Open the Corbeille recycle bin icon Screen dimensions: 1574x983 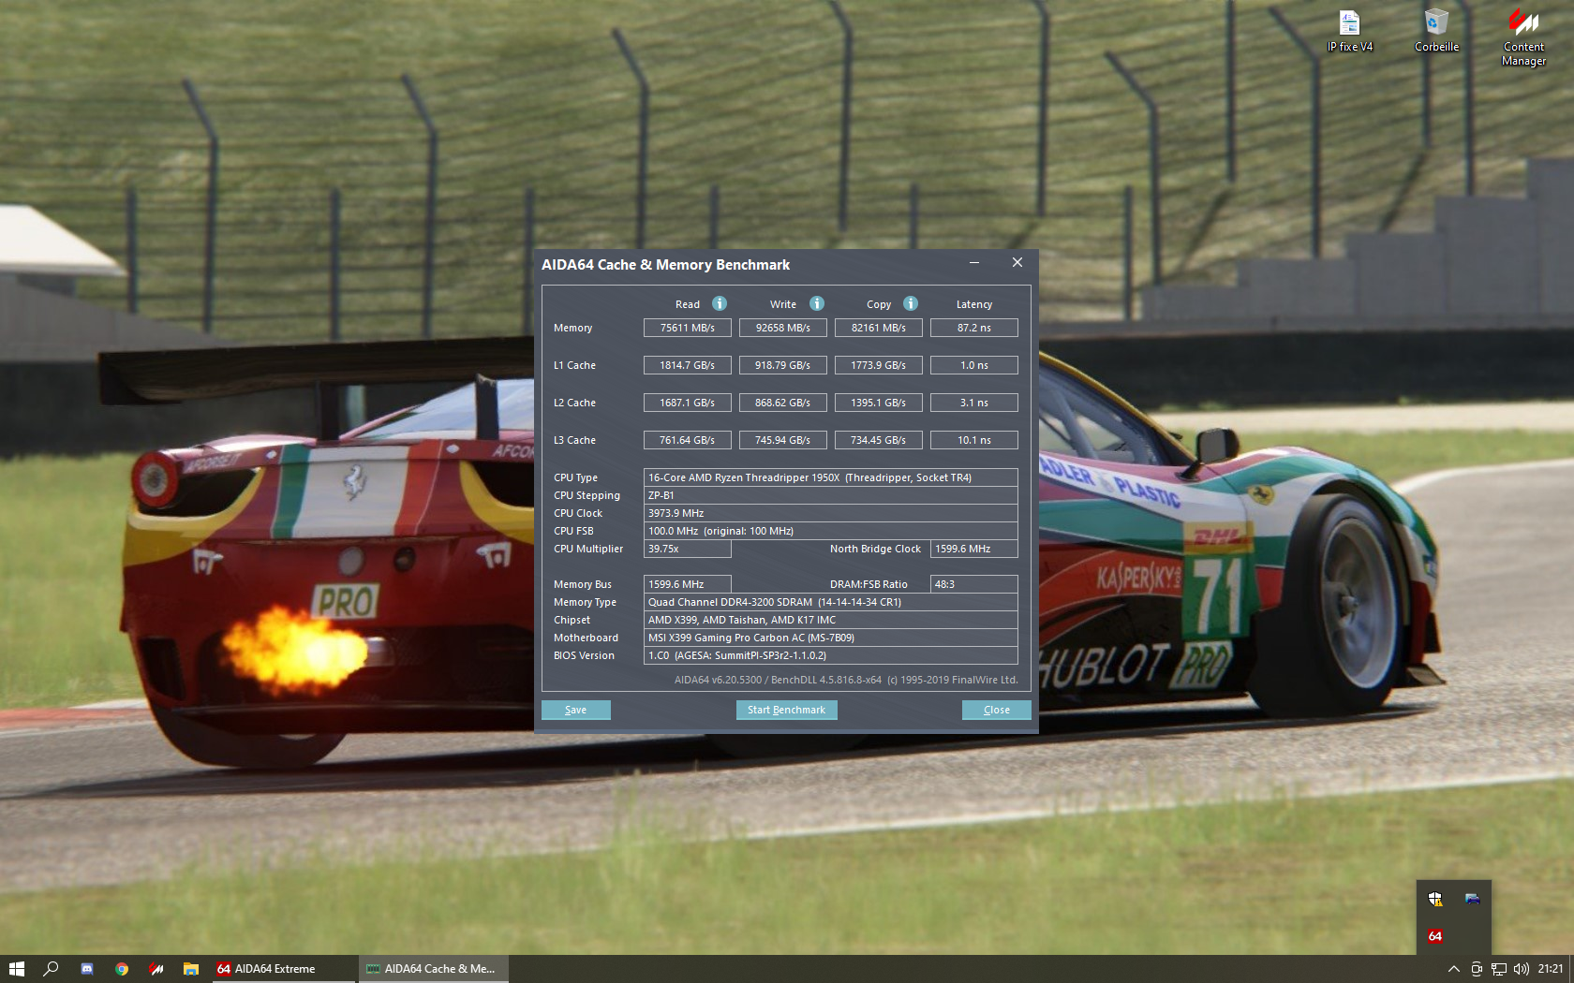click(1436, 31)
